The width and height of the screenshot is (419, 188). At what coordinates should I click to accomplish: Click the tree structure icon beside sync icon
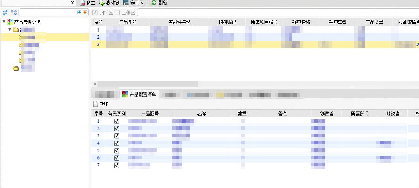pyautogui.click(x=14, y=12)
